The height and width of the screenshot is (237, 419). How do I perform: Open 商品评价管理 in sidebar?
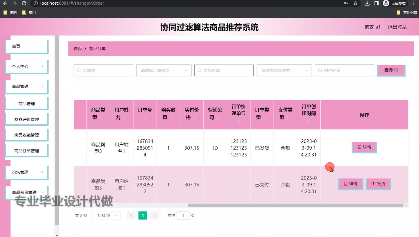point(26,119)
